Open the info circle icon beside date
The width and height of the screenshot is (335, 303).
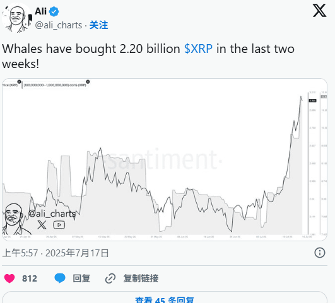(x=320, y=253)
